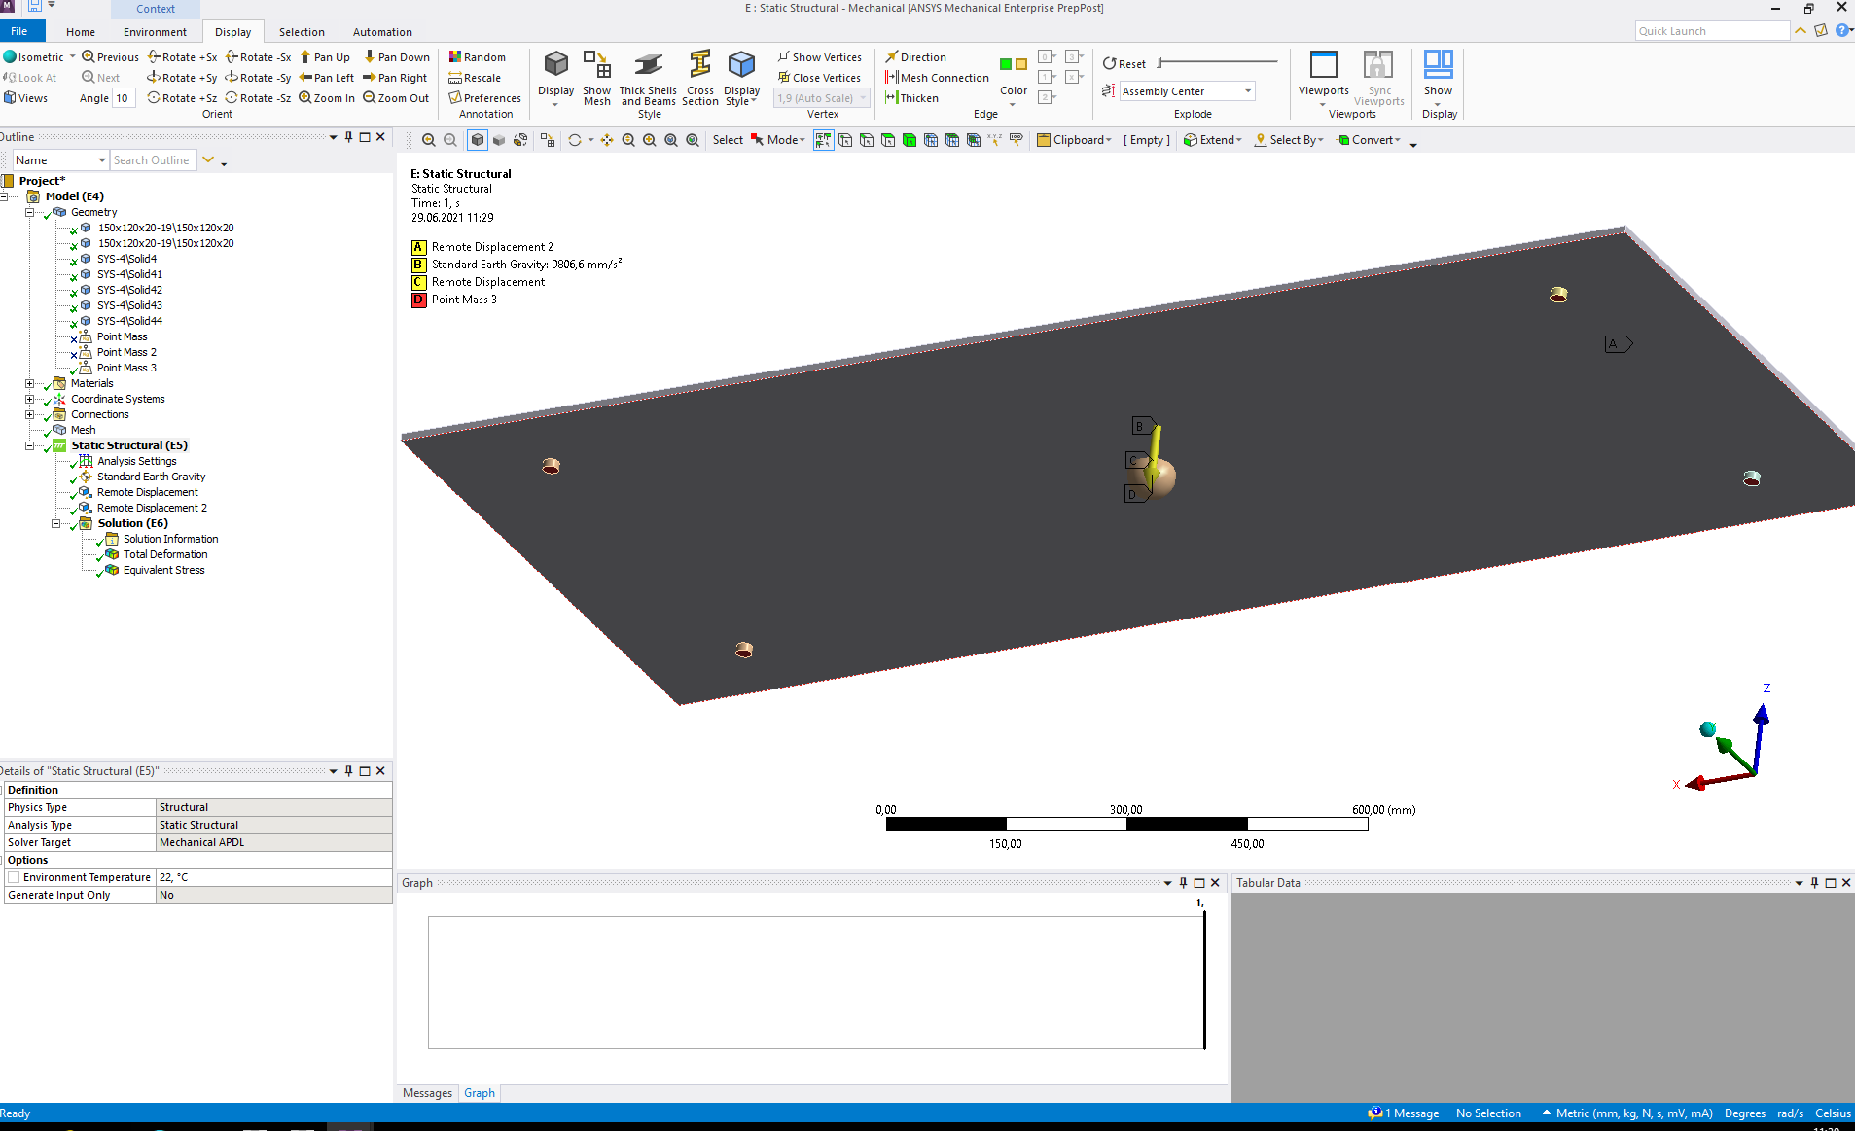Open the Show display panel menu
The height and width of the screenshot is (1131, 1855).
click(1438, 77)
